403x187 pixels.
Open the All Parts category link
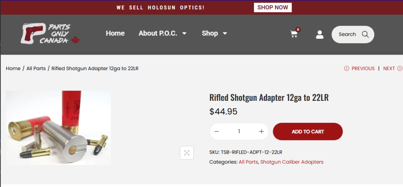[x=248, y=162]
